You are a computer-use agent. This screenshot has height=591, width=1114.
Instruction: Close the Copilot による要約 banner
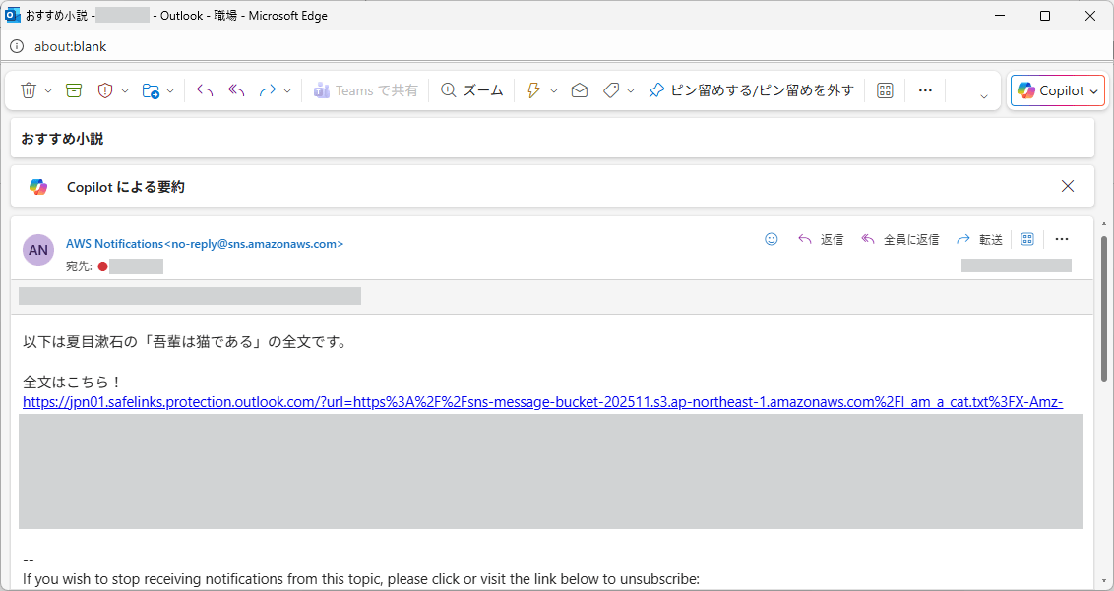pyautogui.click(x=1068, y=186)
